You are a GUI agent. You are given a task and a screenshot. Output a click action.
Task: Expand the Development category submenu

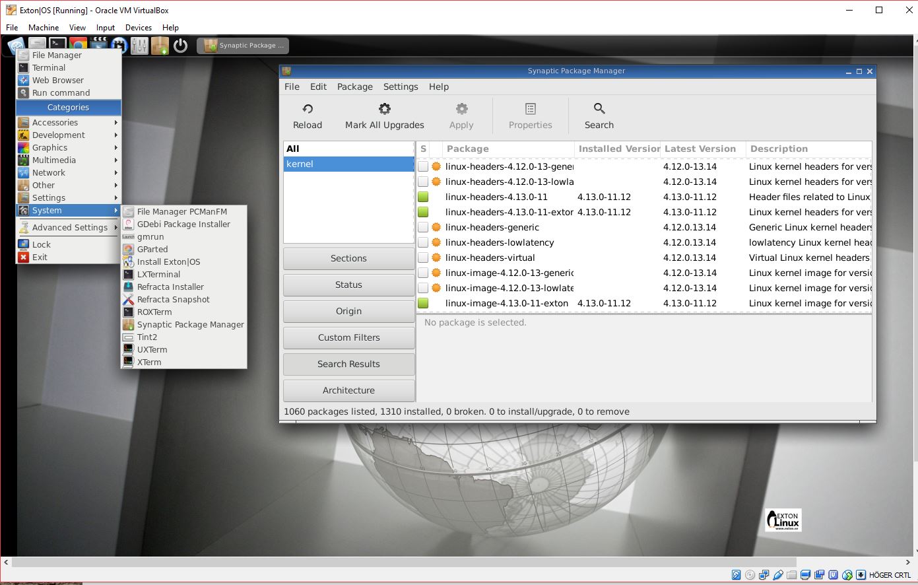(69, 135)
